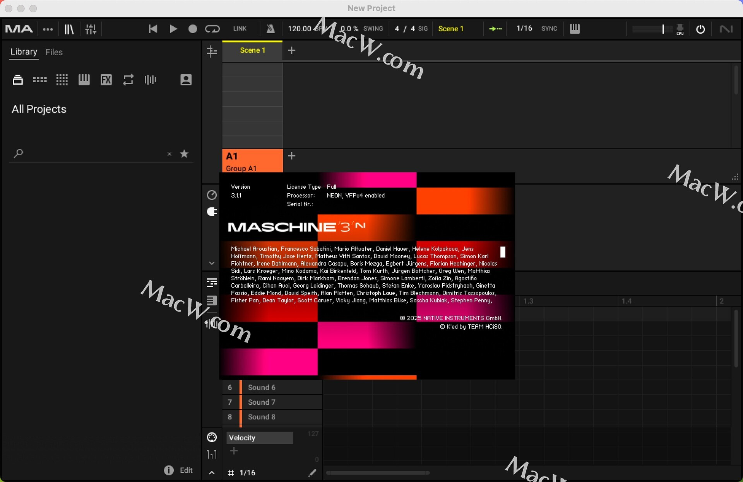This screenshot has width=743, height=482.
Task: Select Group A1
Action: point(252,161)
